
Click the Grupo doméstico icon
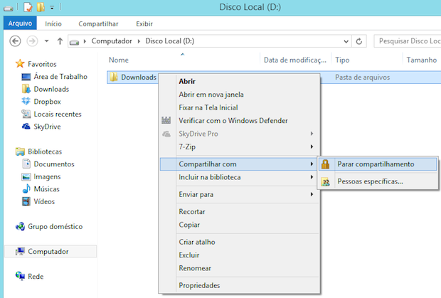[x=20, y=227]
